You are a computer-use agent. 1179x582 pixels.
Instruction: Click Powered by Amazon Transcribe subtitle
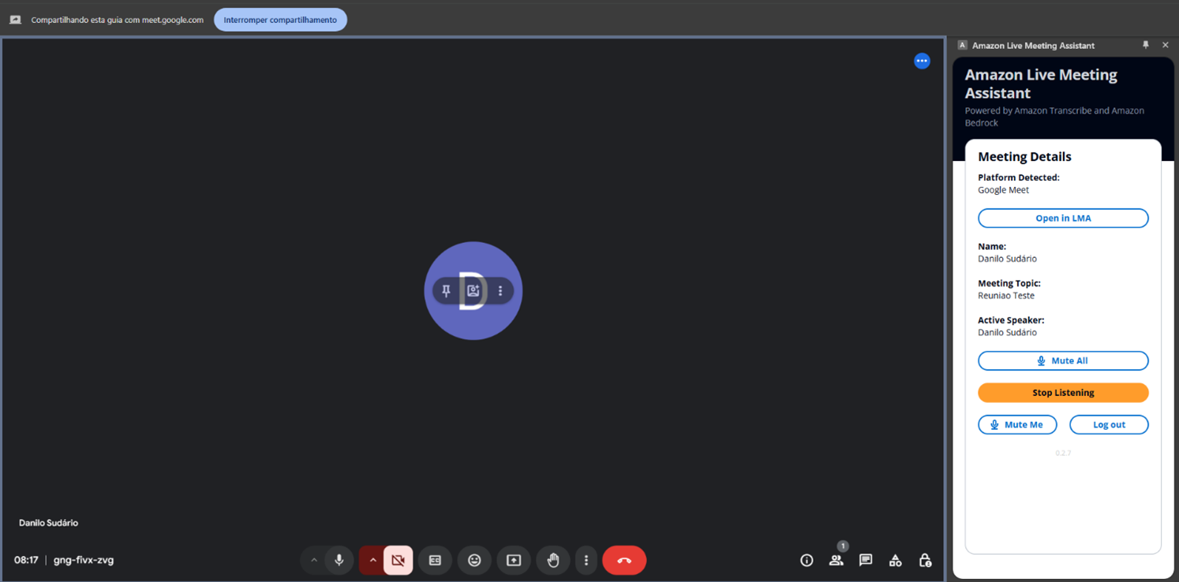1054,117
